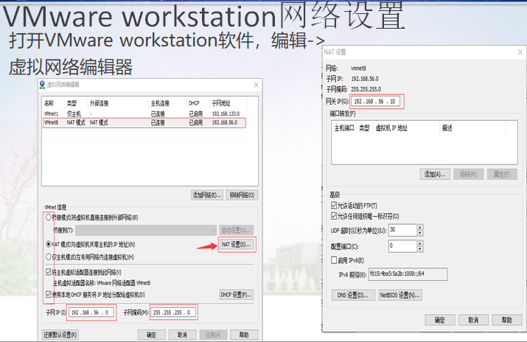Click the 添加 port forwarding button
Screen dimensions: 527x342
tap(435, 174)
